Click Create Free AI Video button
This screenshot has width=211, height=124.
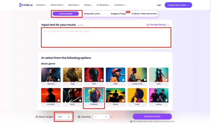[x=178, y=5]
